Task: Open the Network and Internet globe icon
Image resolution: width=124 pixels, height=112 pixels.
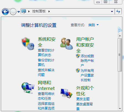Action: point(28,88)
